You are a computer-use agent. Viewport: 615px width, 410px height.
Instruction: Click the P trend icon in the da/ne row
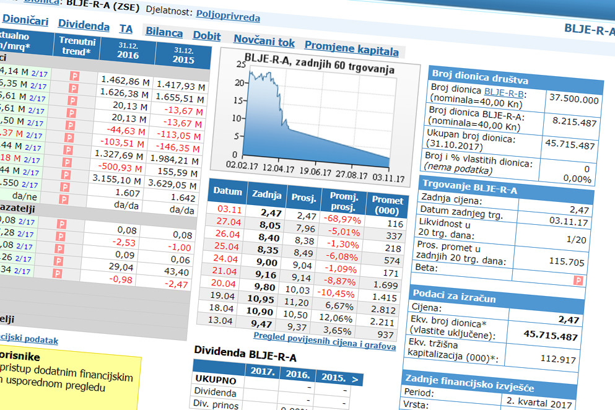pos(64,199)
